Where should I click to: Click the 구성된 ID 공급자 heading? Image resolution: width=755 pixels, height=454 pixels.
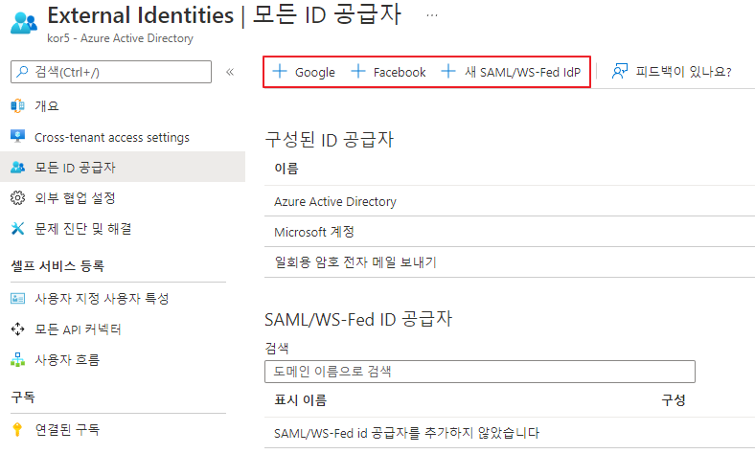[330, 140]
